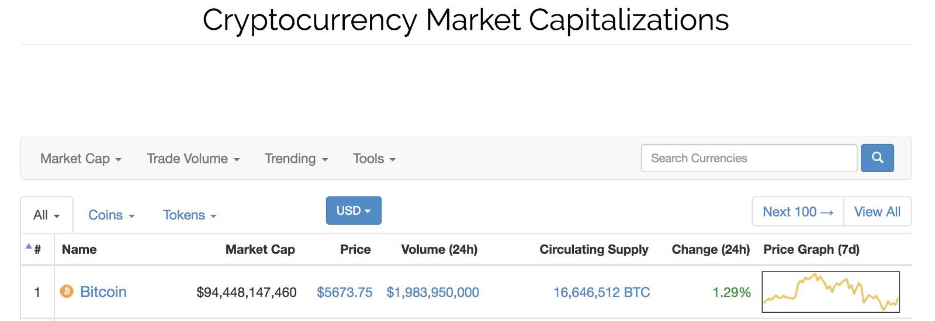This screenshot has height=321, width=935.
Task: Open the Bitcoin 7d price graph
Action: 830,292
